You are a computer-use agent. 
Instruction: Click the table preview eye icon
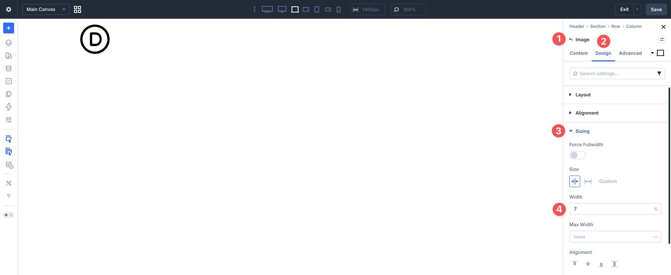coord(9,165)
